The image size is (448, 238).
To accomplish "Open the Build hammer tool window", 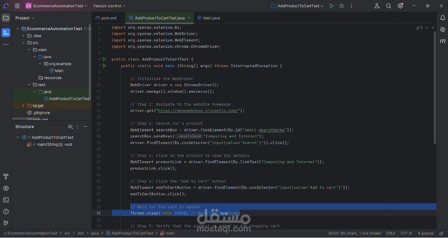I will (6, 177).
